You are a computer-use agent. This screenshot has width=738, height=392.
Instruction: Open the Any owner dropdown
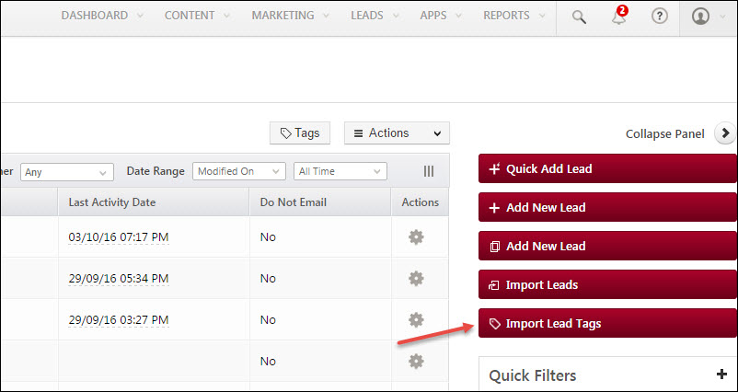point(67,172)
